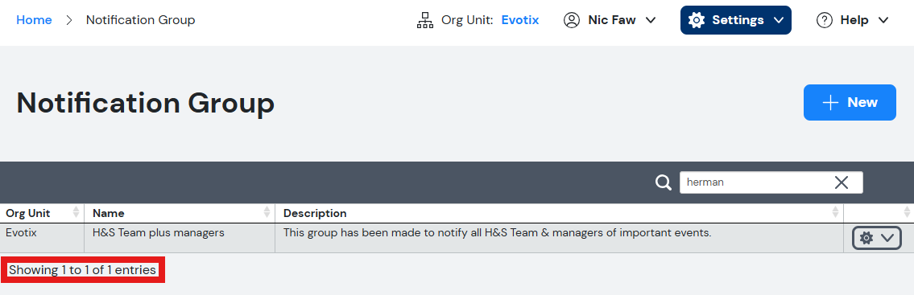The width and height of the screenshot is (914, 295).
Task: Focus the search field containing herman
Action: coord(758,182)
